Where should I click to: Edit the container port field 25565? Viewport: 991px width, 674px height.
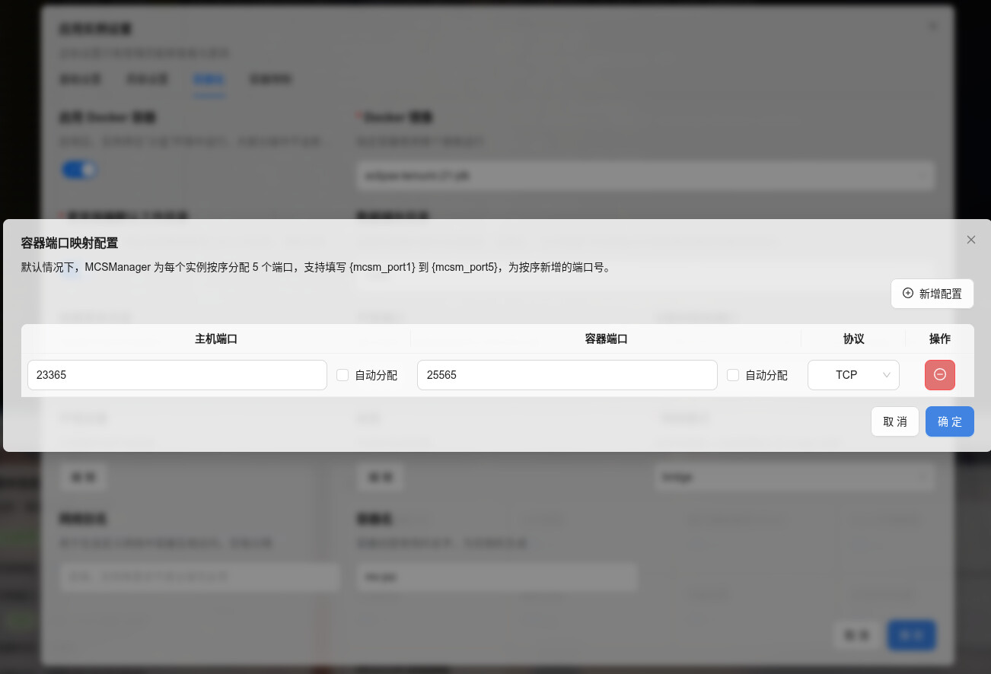coord(567,375)
